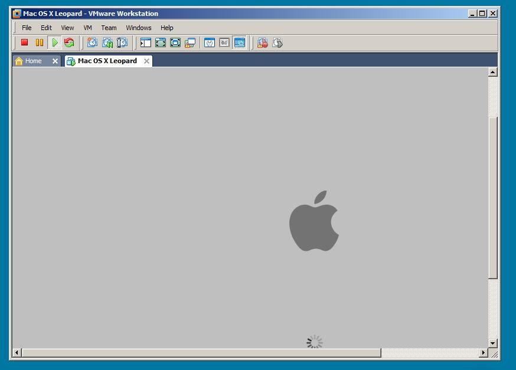This screenshot has width=516, height=370.
Task: Open the Team menu
Action: (x=109, y=28)
